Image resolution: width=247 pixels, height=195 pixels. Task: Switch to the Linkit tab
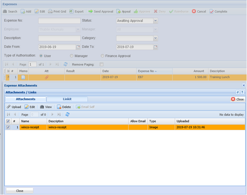[67, 99]
